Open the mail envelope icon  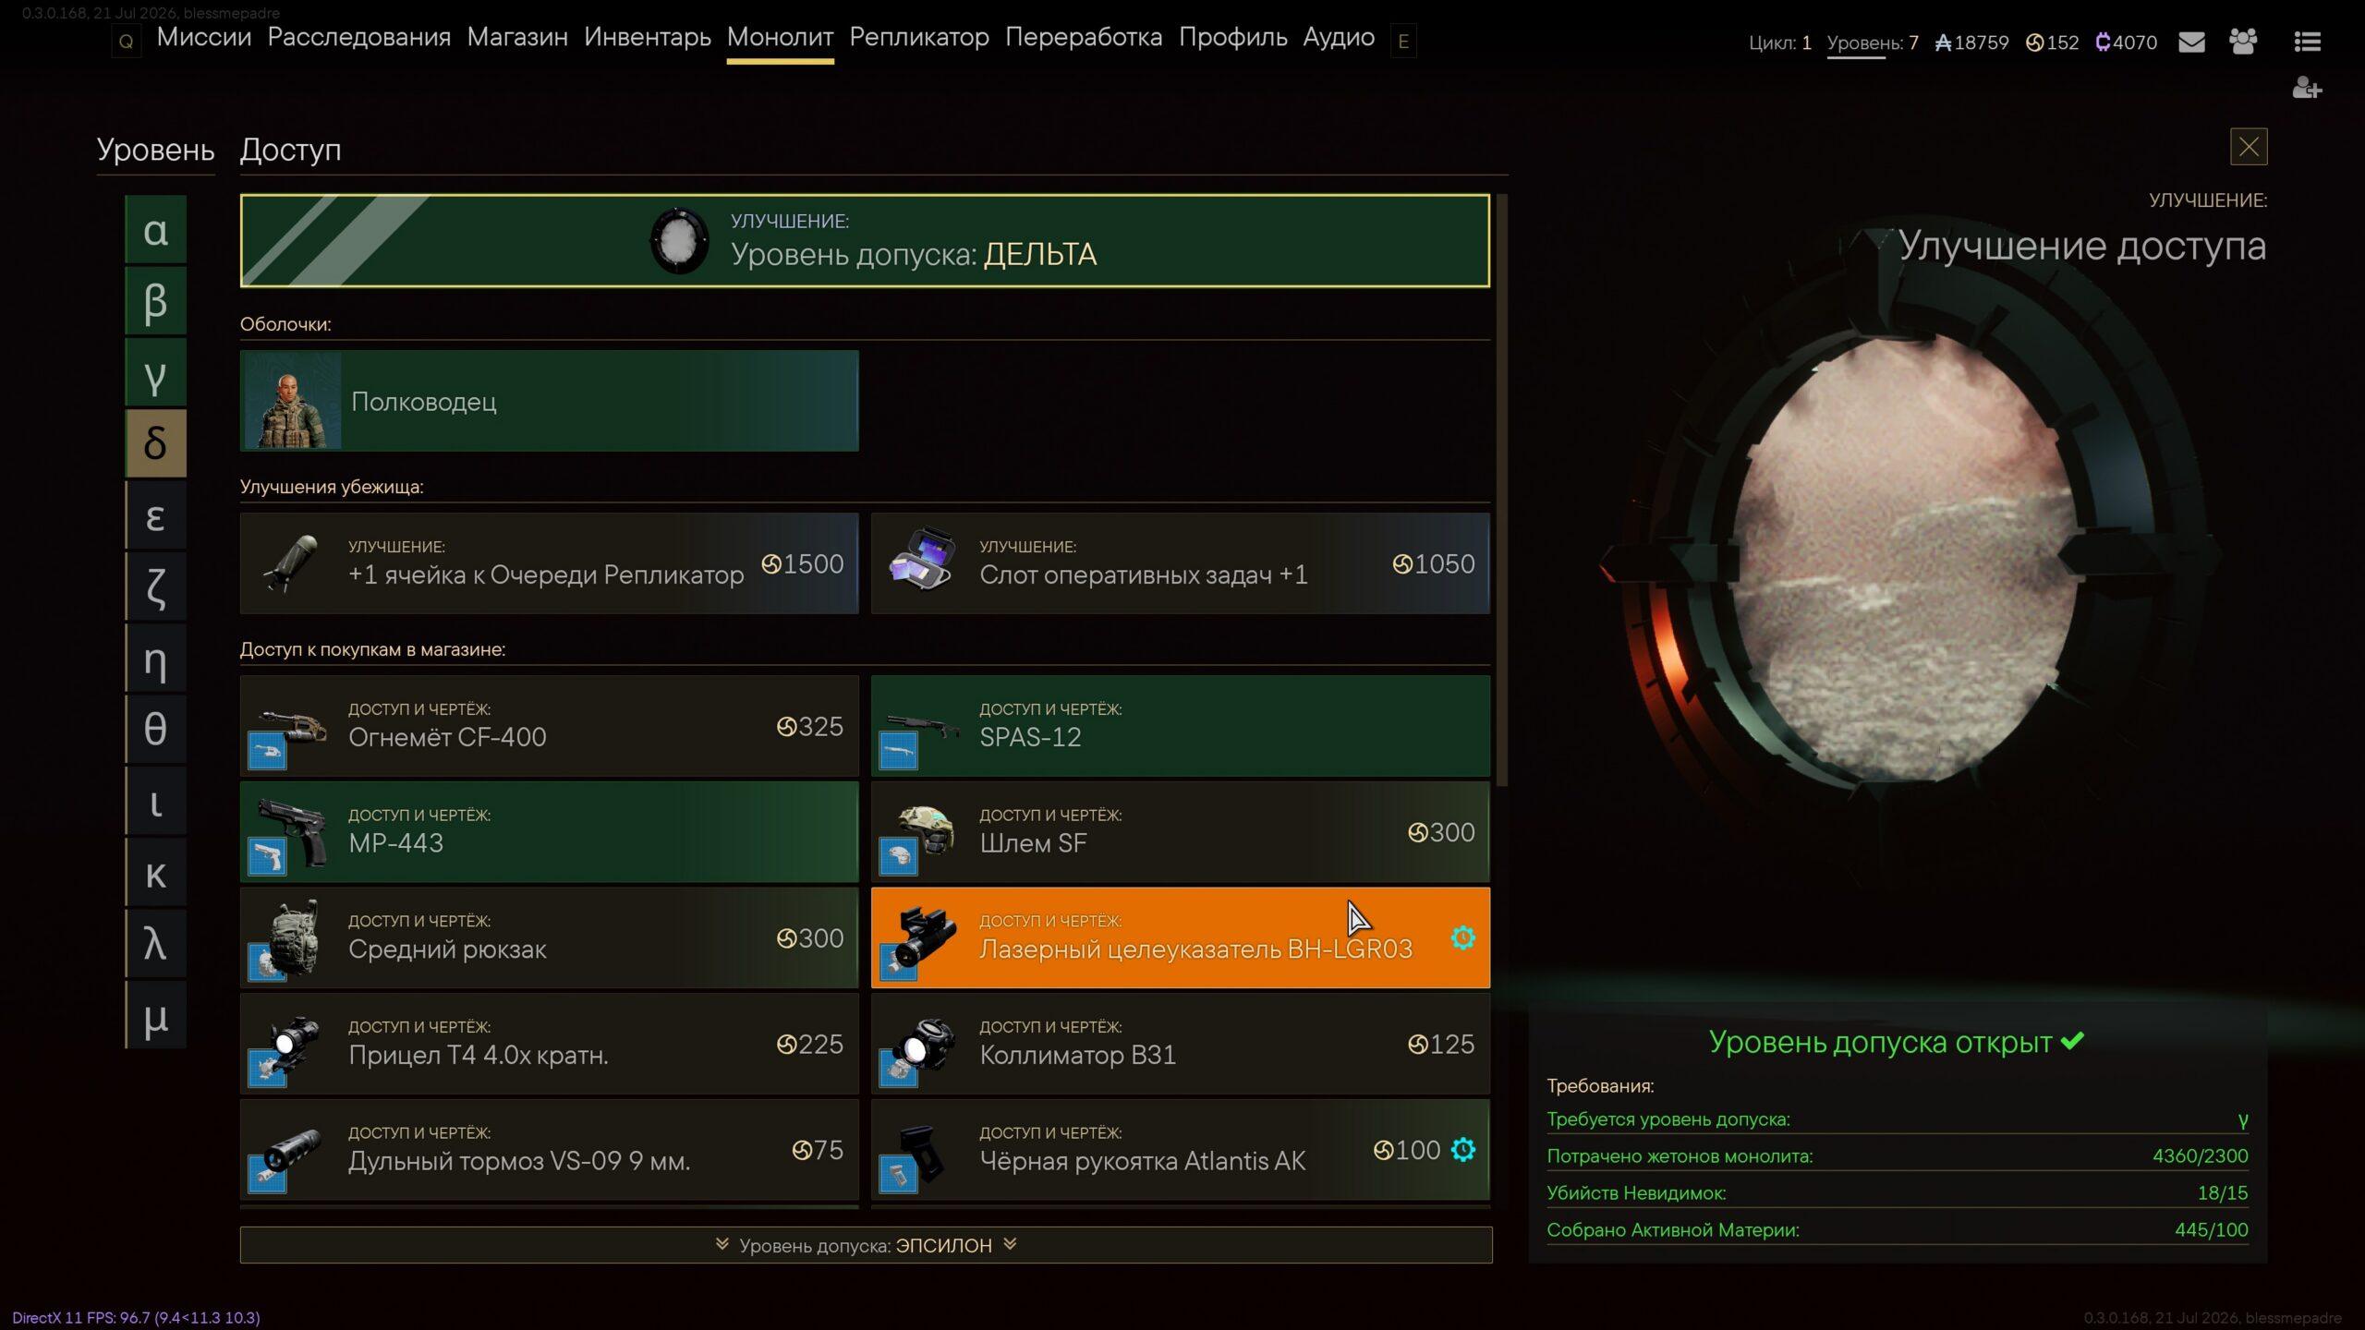pos(2191,42)
